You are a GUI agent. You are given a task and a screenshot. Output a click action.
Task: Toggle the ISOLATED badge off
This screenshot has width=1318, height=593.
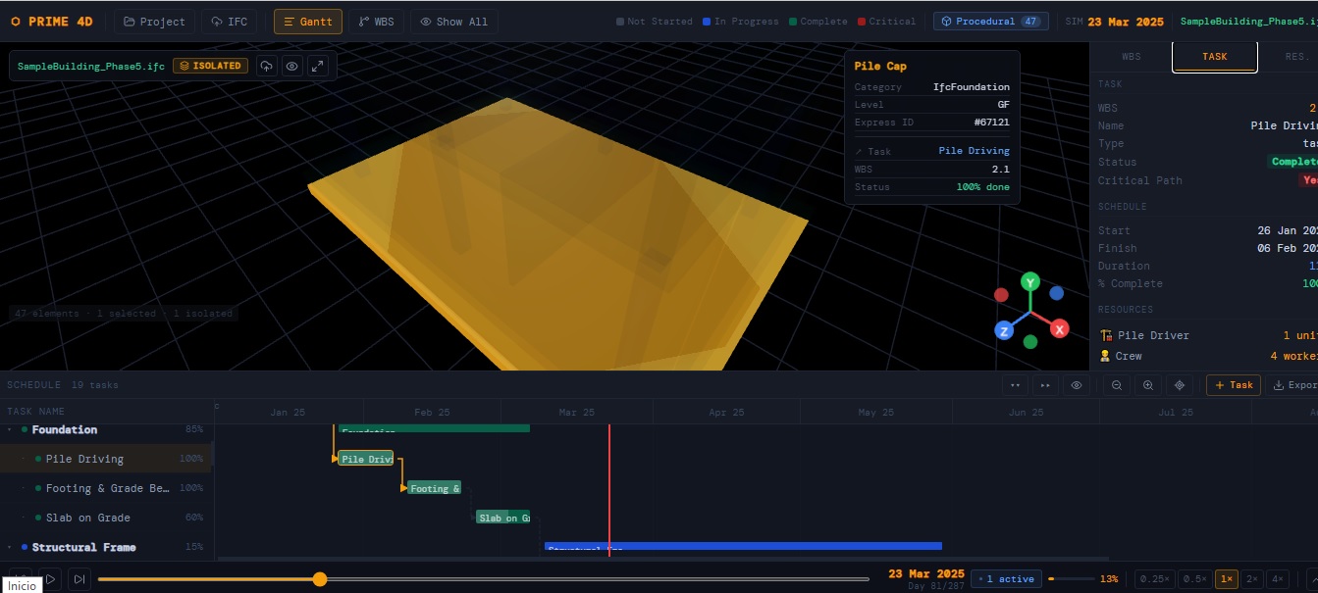[x=210, y=66]
